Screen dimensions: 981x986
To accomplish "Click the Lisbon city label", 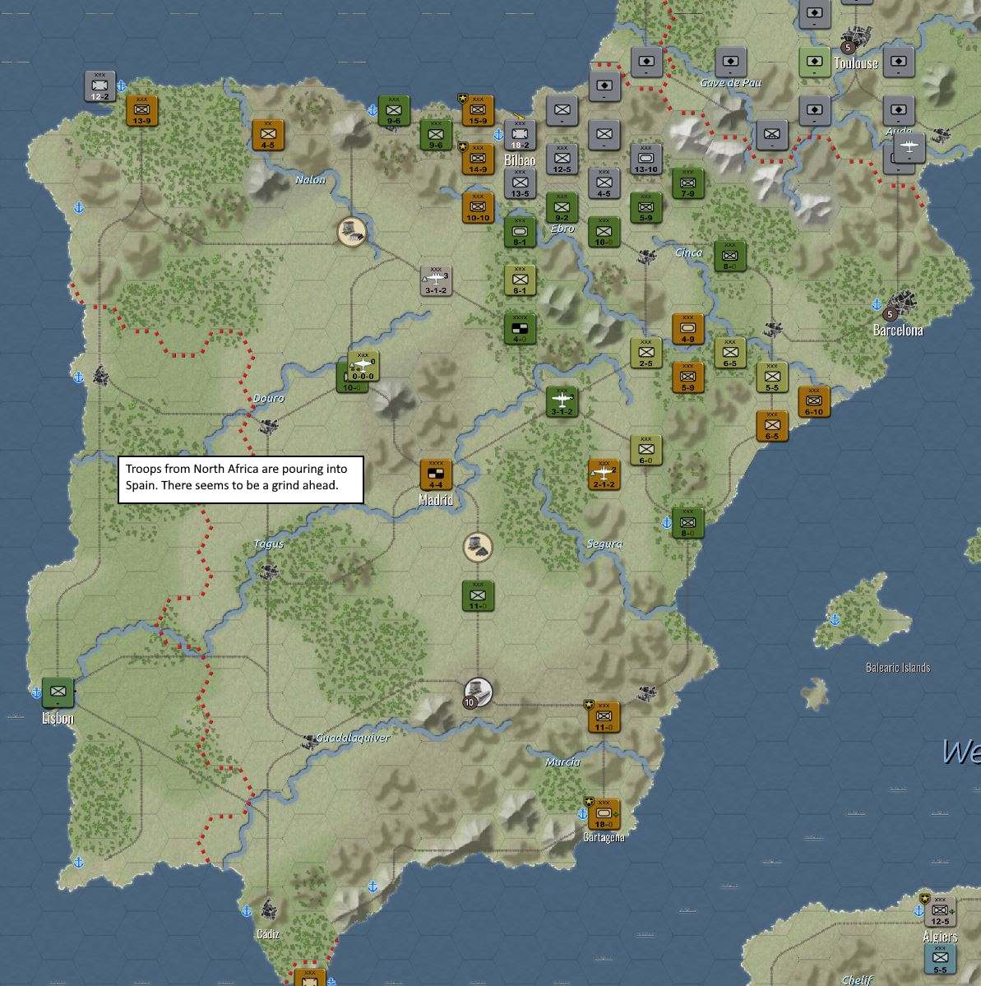I will coord(58,718).
